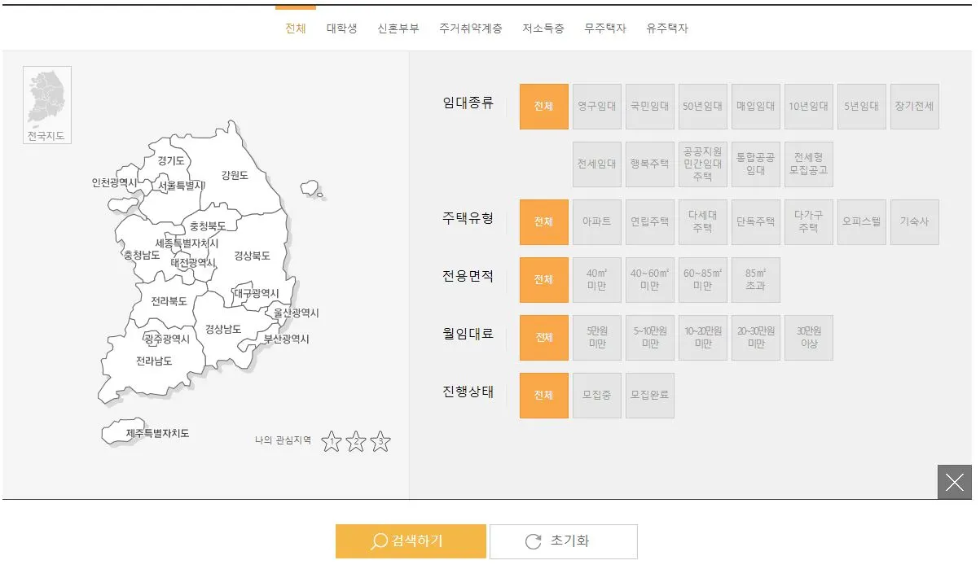The width and height of the screenshot is (980, 569).
Task: Switch to the 대학생 tab
Action: (341, 27)
